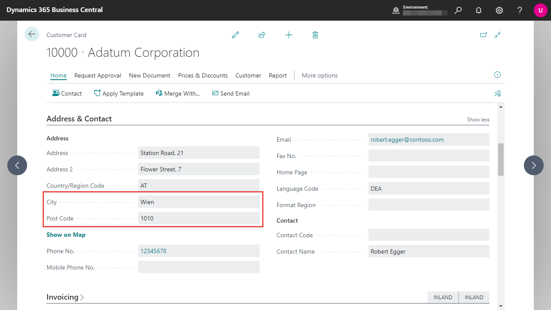Open the Prices & Discounts menu
551x310 pixels.
tap(203, 75)
